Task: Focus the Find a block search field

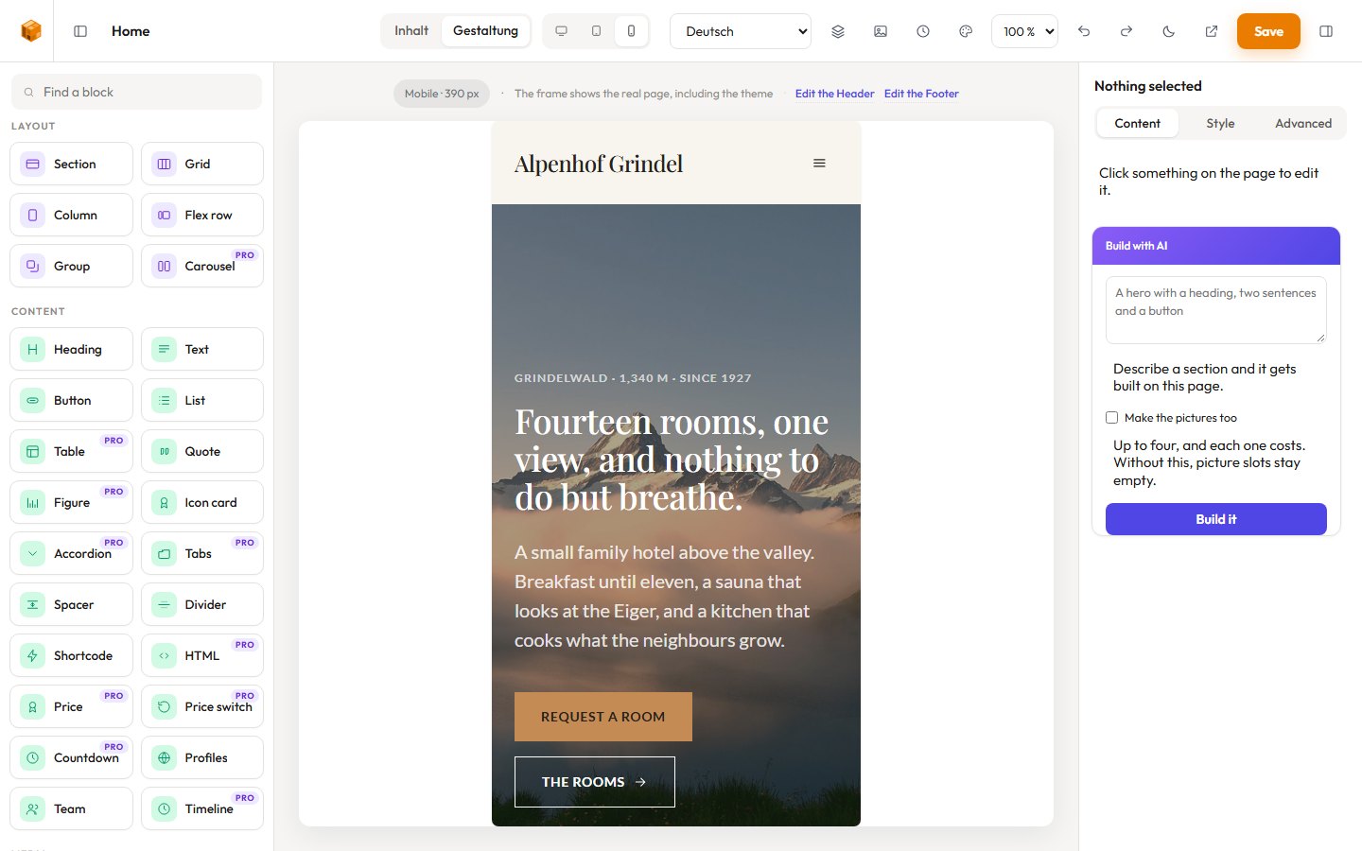Action: 136,92
